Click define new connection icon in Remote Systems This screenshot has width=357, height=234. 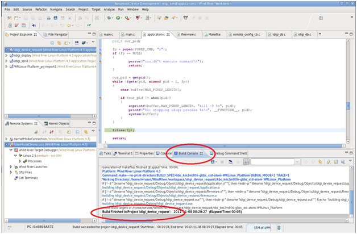click(x=36, y=132)
